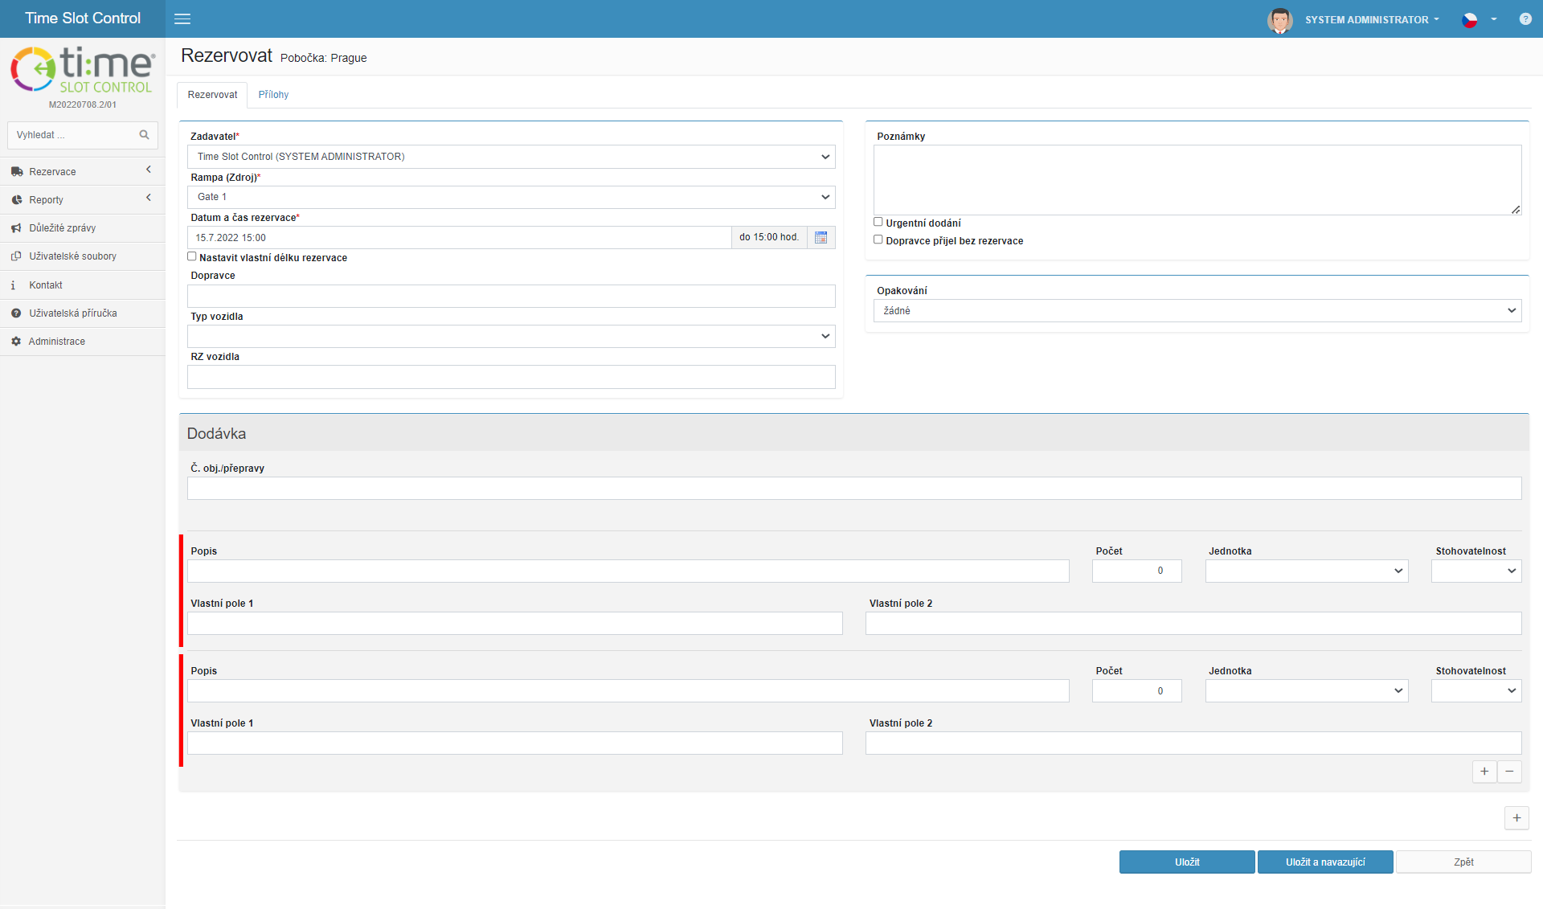Click the Poznámky resize handle
1543x909 pixels.
click(1516, 209)
